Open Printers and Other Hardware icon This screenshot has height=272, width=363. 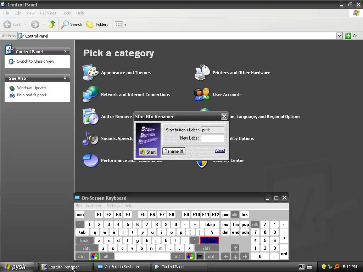coord(202,72)
